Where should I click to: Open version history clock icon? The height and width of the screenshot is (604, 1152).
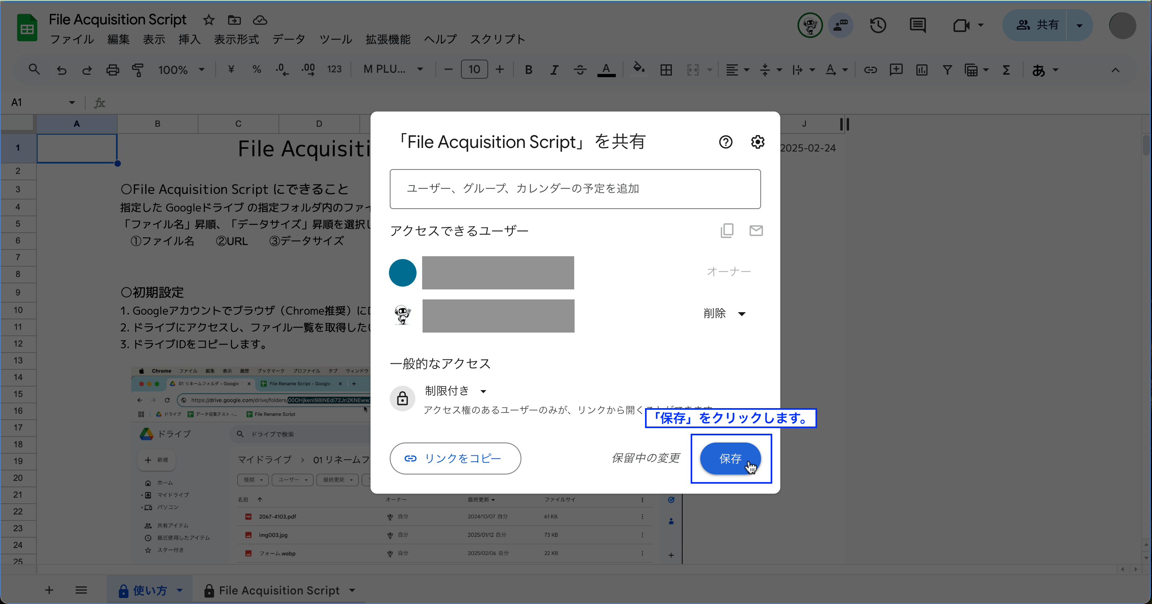[878, 25]
